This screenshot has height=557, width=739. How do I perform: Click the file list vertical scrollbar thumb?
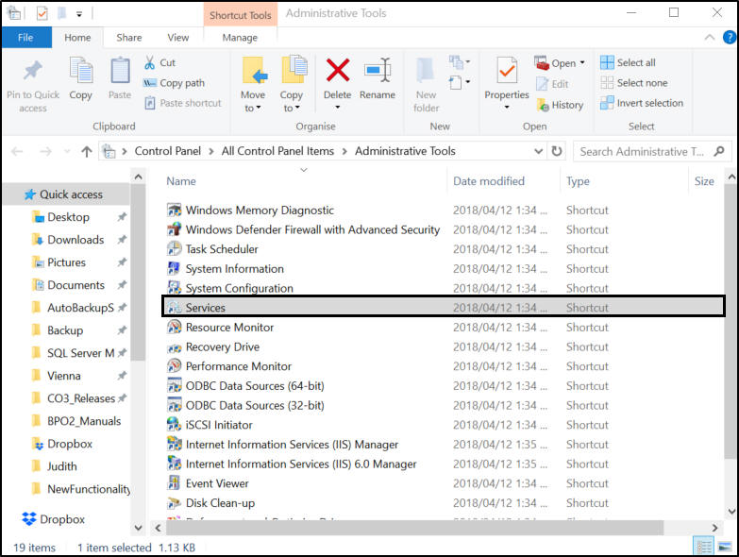point(731,321)
